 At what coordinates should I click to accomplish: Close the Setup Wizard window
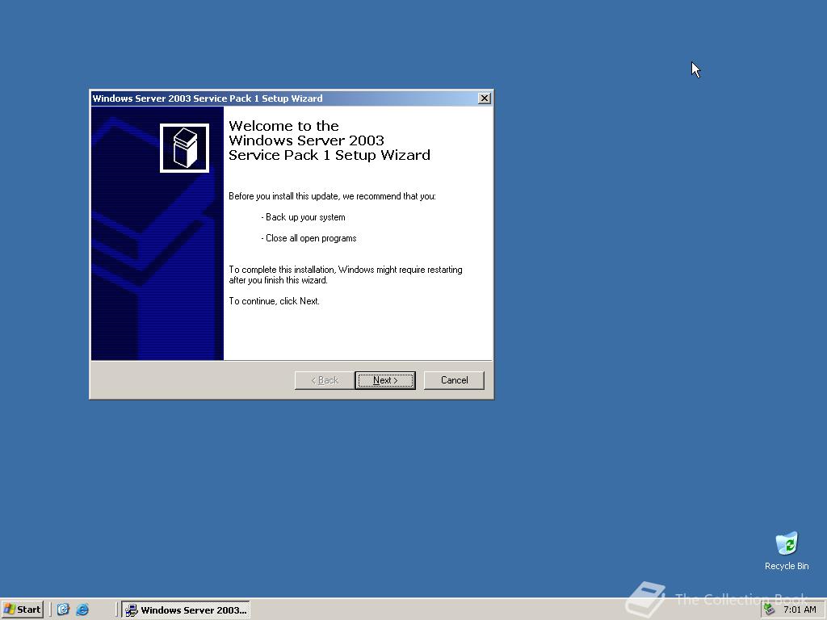click(x=484, y=98)
